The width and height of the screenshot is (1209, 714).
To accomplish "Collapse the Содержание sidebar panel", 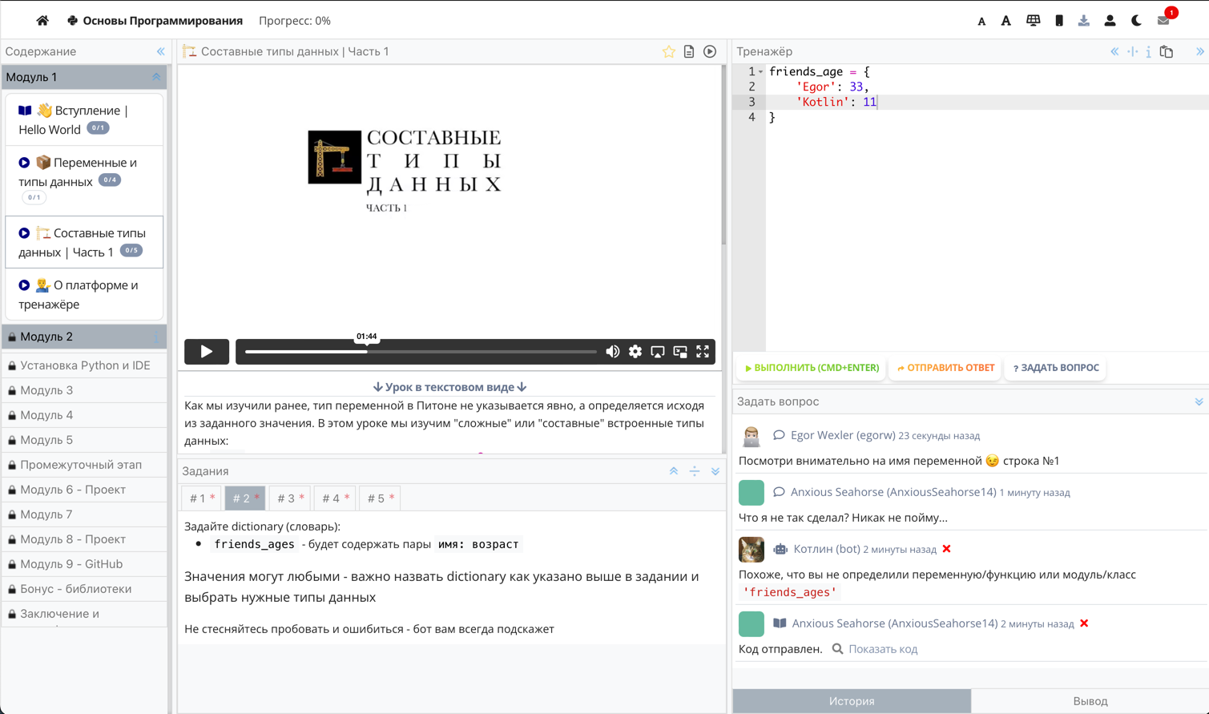I will click(x=160, y=51).
